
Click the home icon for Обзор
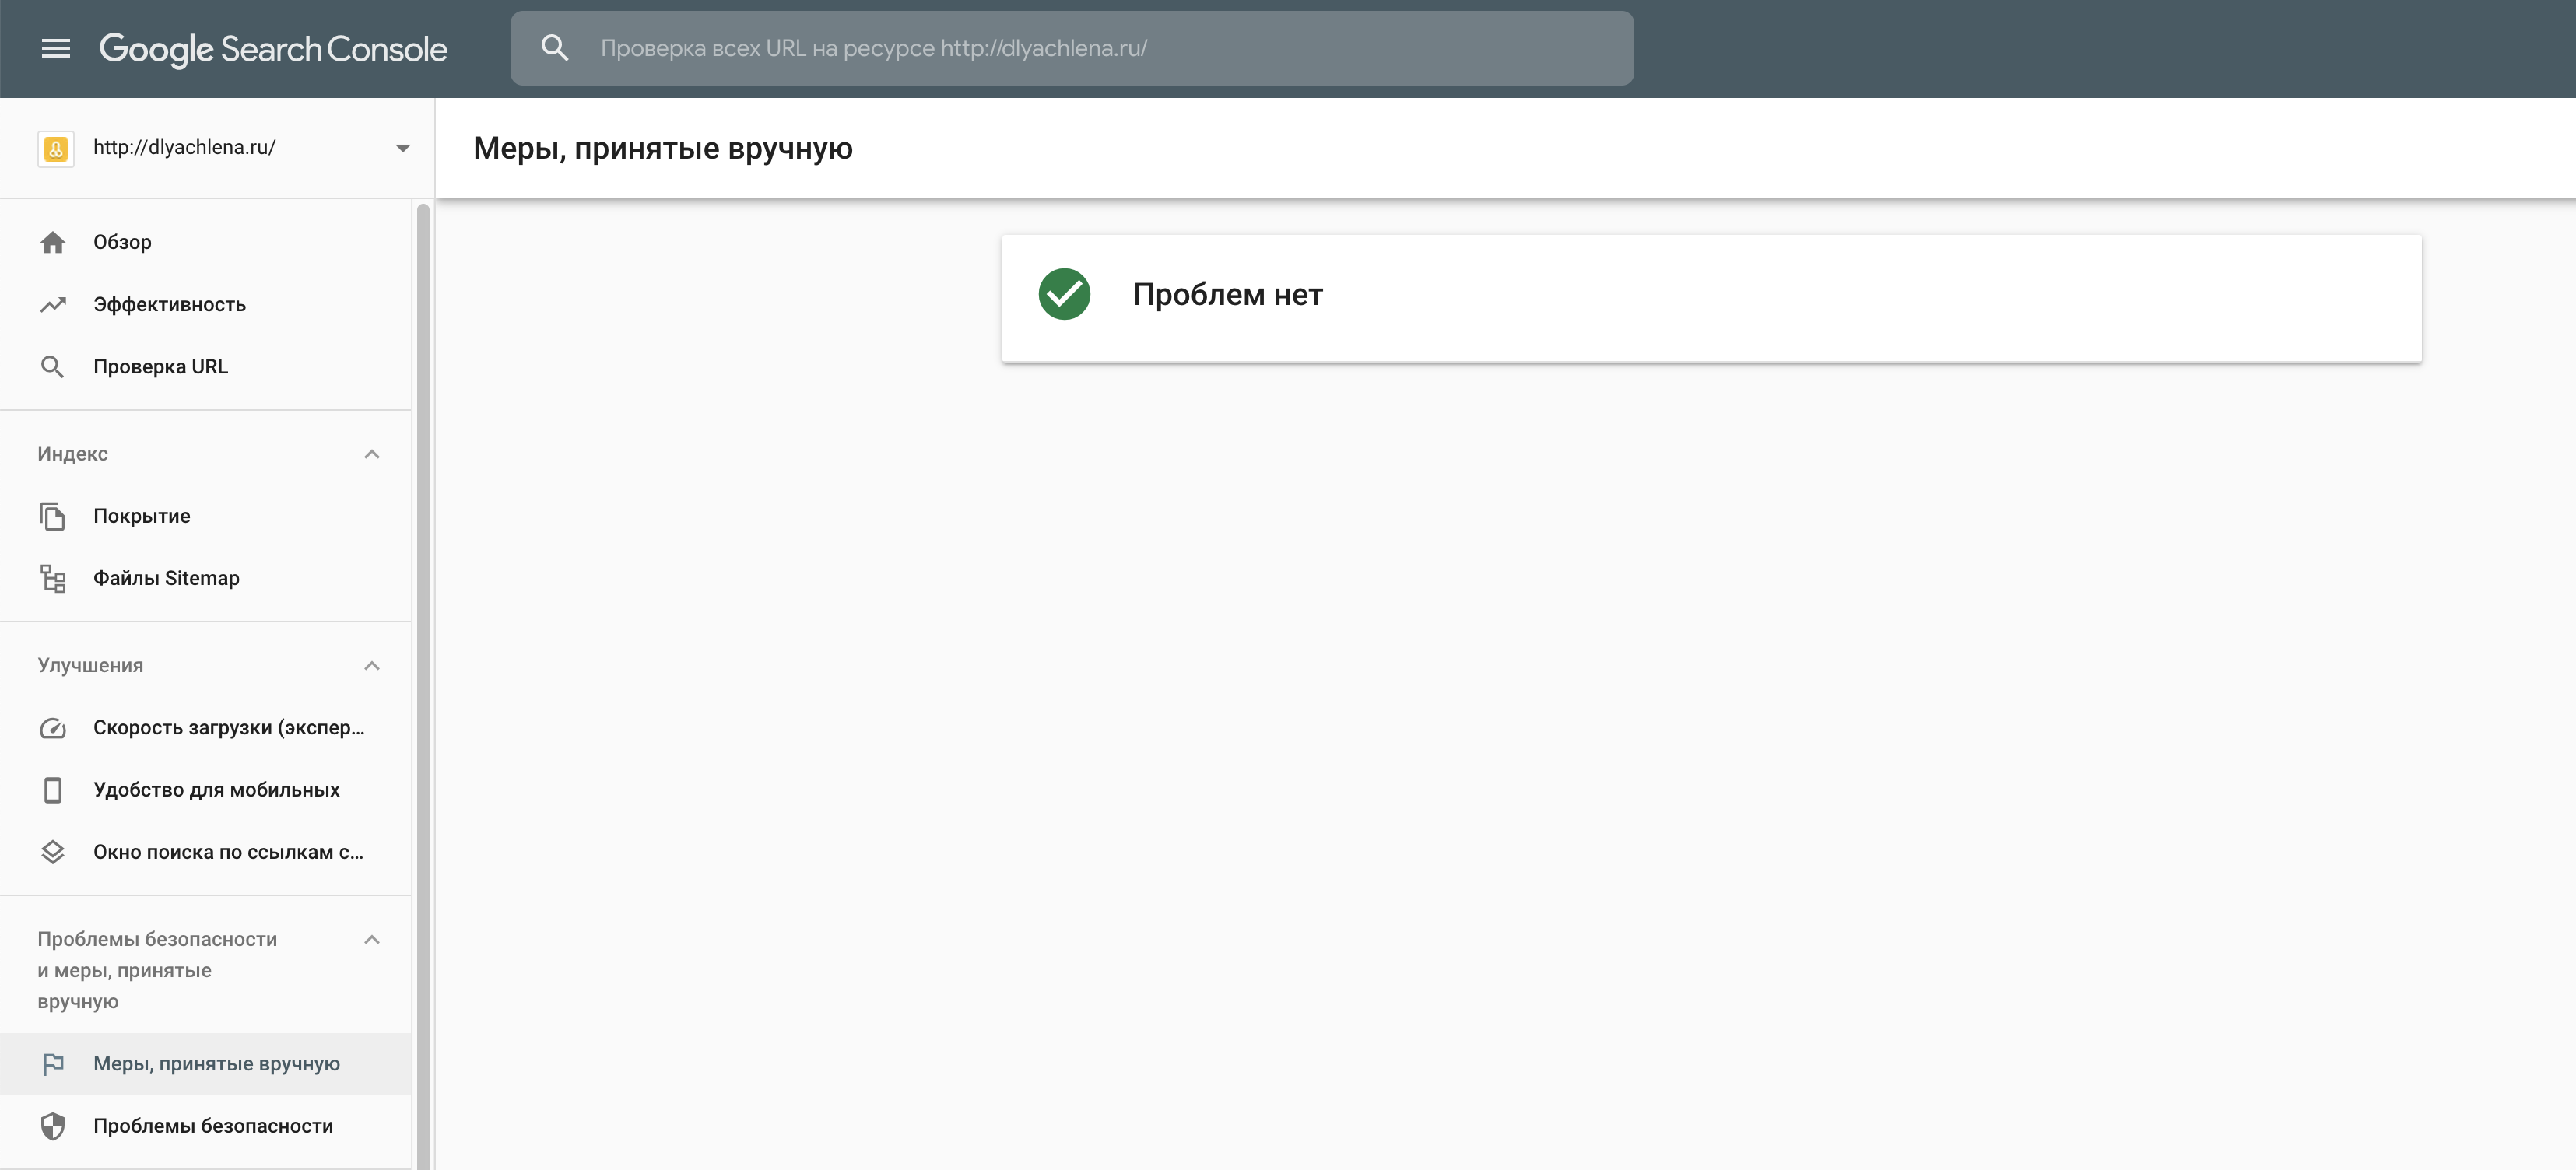(53, 242)
